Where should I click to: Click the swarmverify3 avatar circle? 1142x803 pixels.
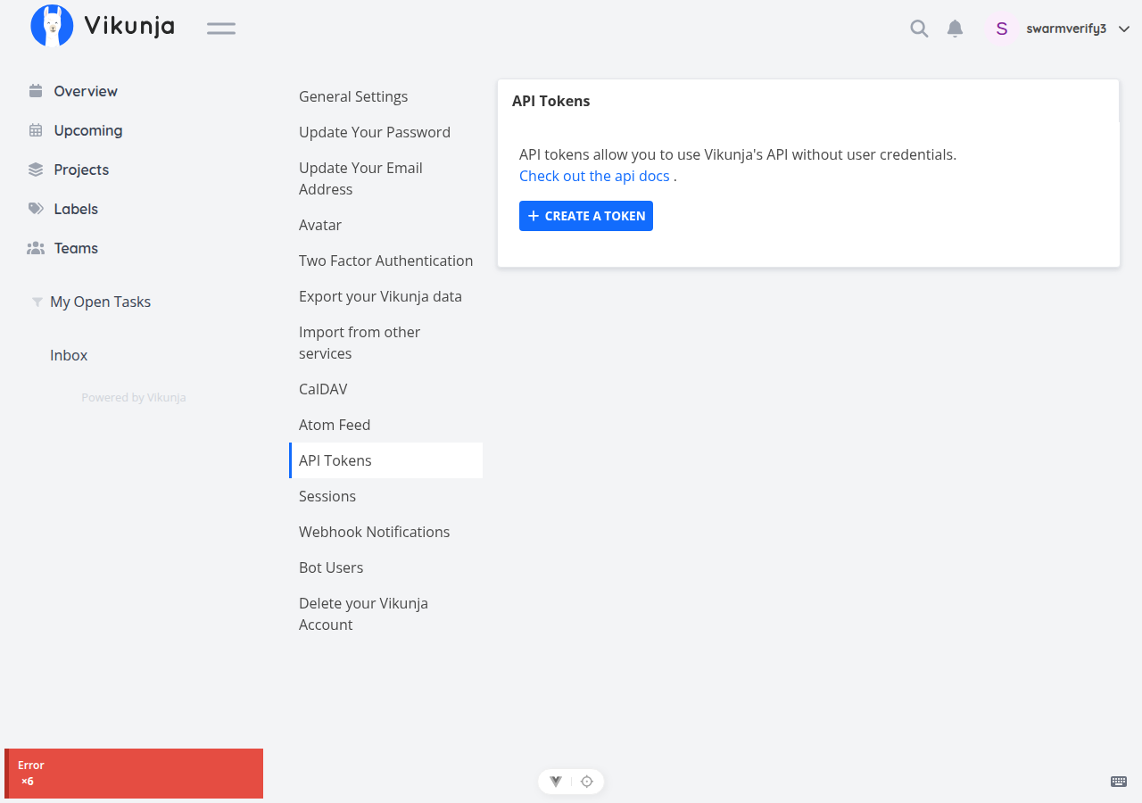click(1002, 29)
